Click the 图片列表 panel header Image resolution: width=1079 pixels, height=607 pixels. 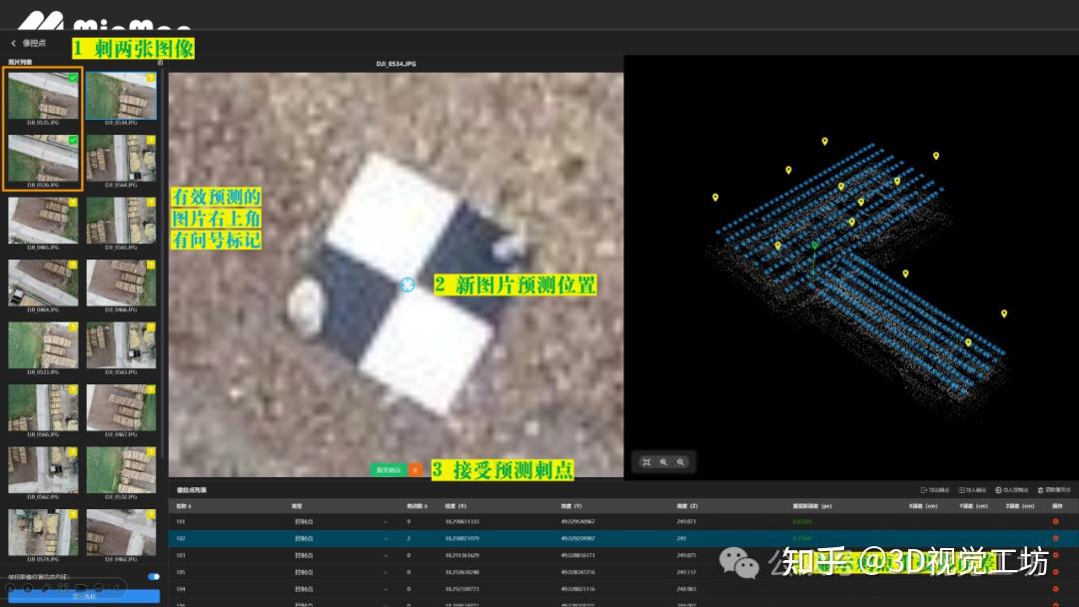point(17,60)
